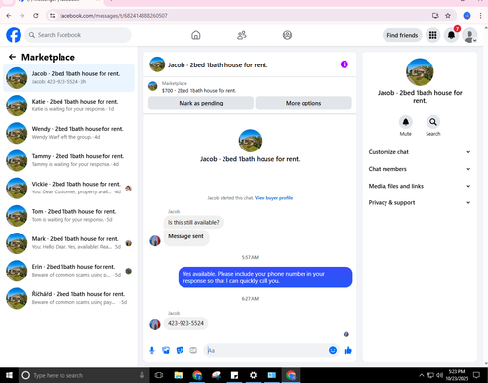This screenshot has height=383, width=488.
Task: Expand Media, files and links section
Action: 420,186
